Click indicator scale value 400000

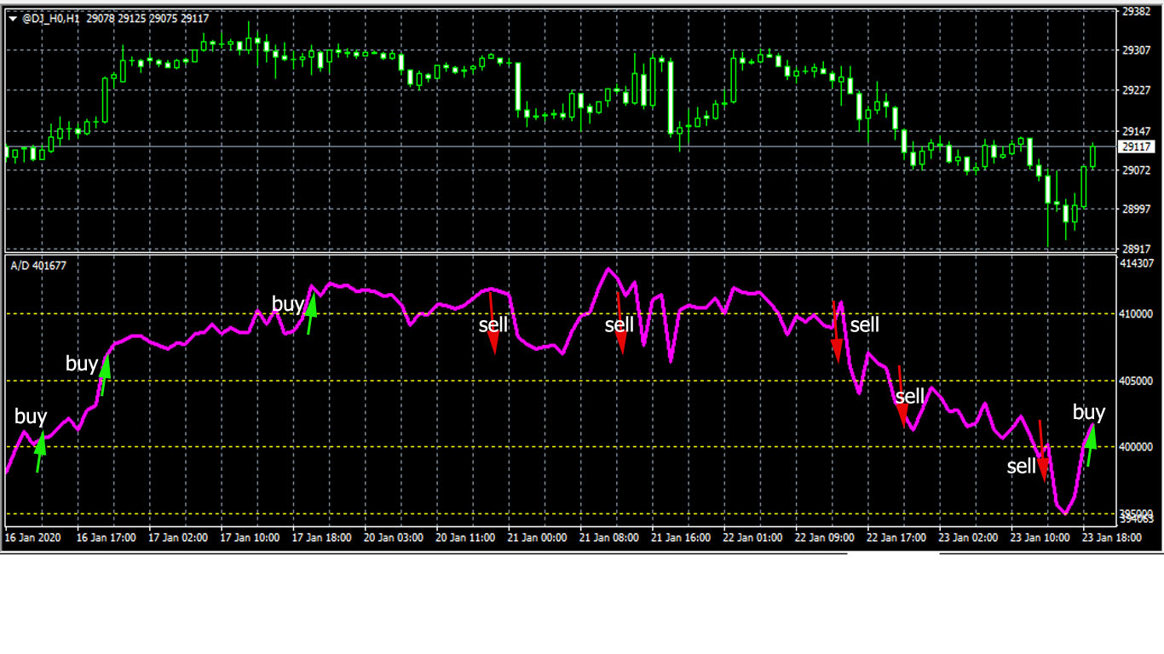[1138, 447]
